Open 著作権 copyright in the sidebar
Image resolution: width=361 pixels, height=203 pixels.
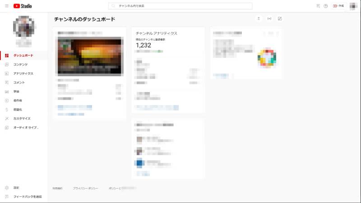point(24,101)
